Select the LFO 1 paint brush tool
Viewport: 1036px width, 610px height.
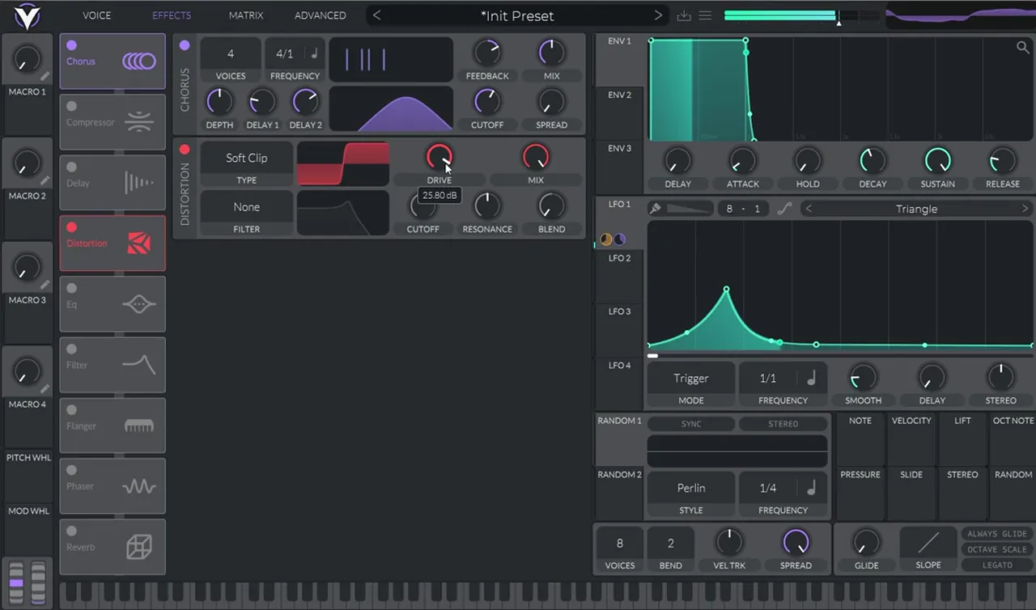coord(656,209)
